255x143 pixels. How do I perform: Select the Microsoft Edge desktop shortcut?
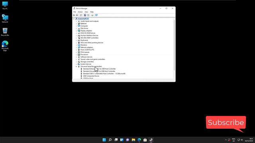tap(5, 46)
